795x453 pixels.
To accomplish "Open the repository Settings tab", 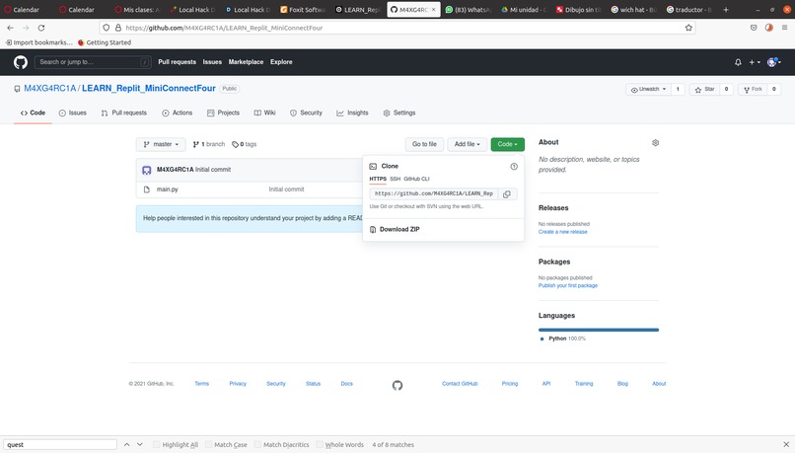I will click(x=399, y=113).
